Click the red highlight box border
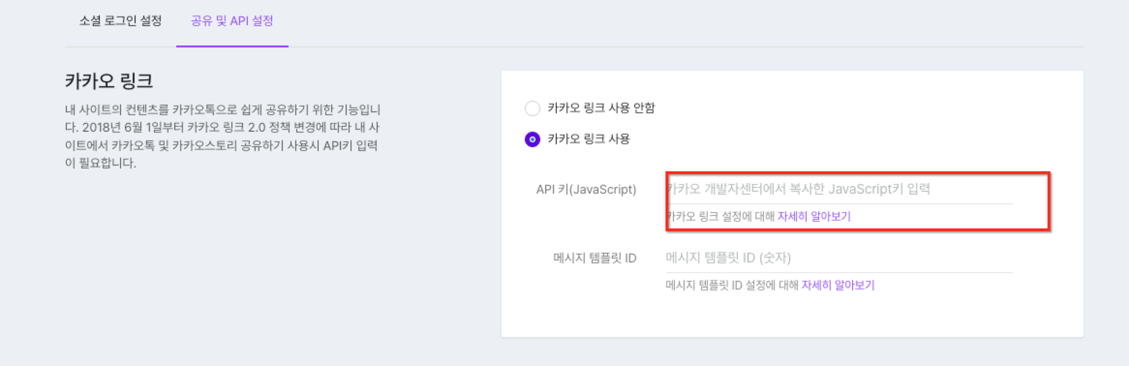Screen dimensions: 1129x366 click(1049, 201)
